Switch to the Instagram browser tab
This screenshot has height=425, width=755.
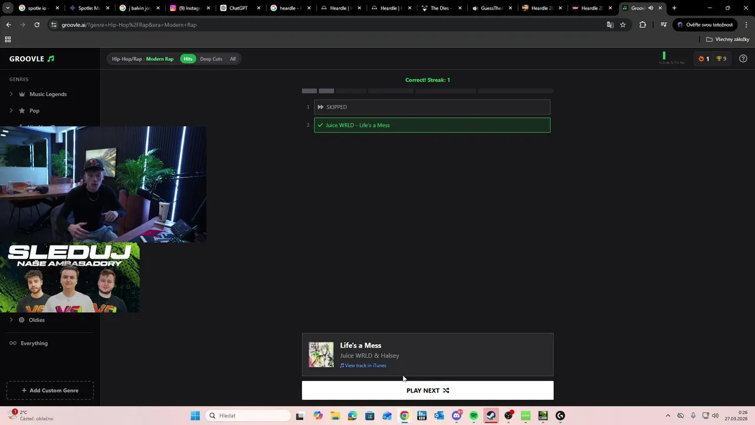(x=189, y=8)
